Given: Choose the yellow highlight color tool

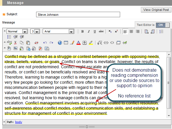Looking at the screenshot, I should (91, 43).
